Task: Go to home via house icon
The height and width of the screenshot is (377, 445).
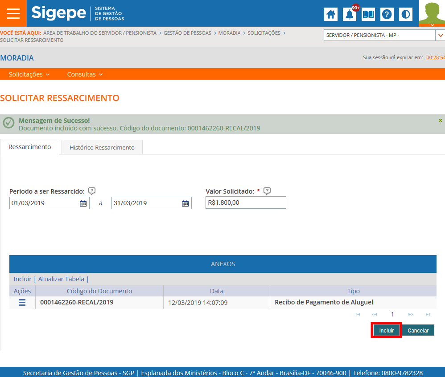Action: coord(330,14)
